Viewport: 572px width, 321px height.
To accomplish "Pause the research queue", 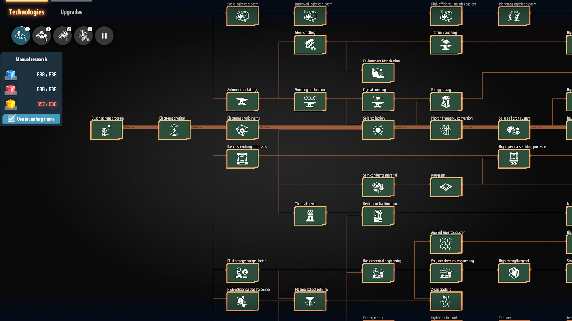I will (104, 36).
